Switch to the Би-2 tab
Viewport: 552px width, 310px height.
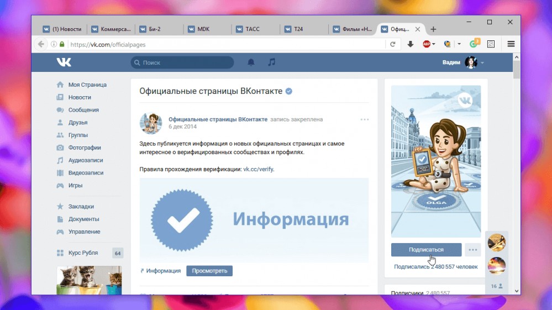[160, 29]
